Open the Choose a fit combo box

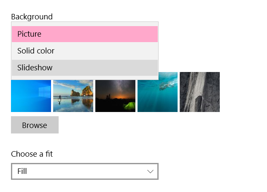tap(84, 171)
